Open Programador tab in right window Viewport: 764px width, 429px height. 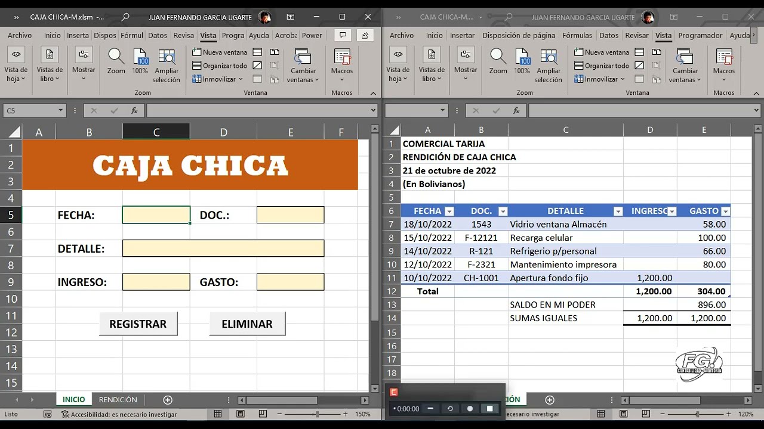click(700, 35)
